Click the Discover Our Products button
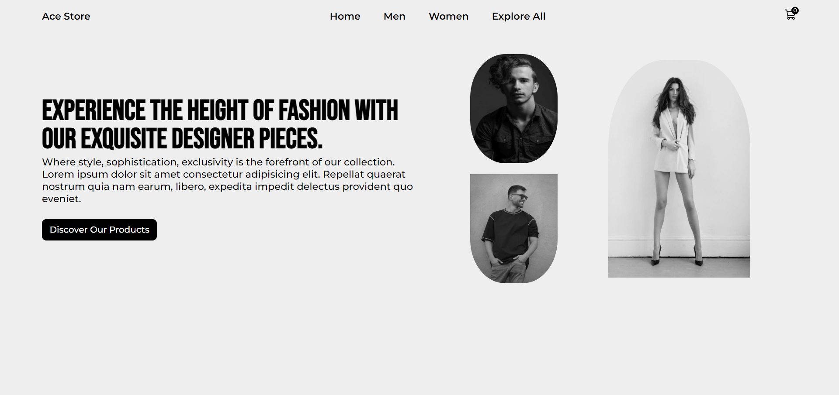 99,230
